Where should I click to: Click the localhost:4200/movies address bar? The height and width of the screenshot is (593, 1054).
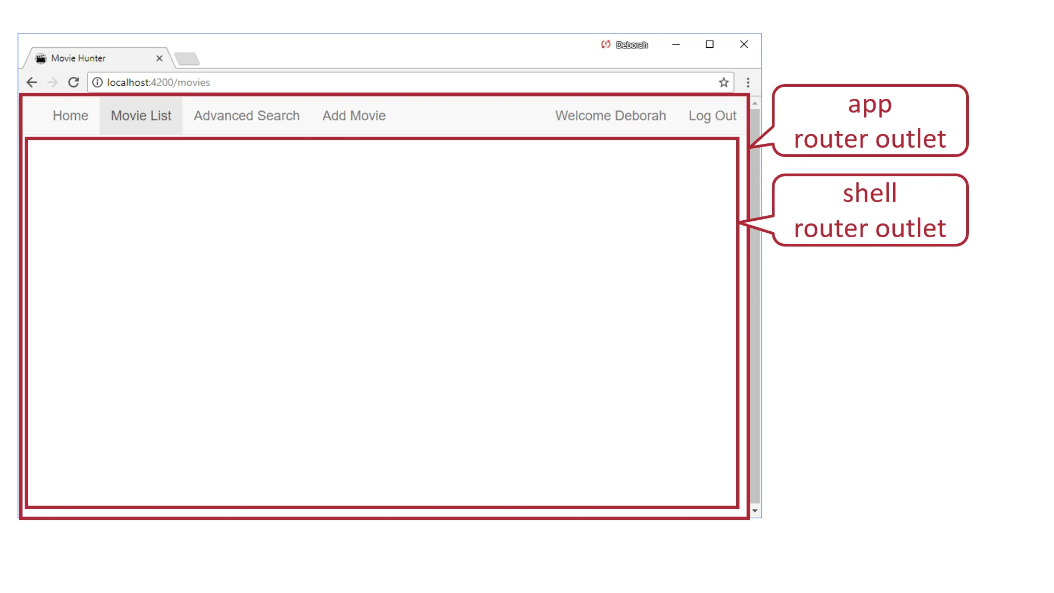[x=384, y=82]
